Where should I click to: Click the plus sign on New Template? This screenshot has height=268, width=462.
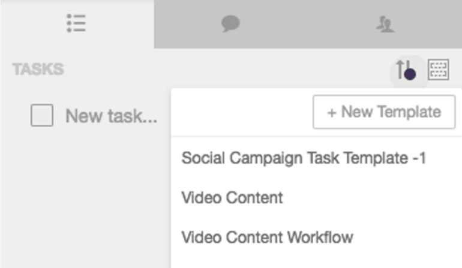[x=331, y=112]
